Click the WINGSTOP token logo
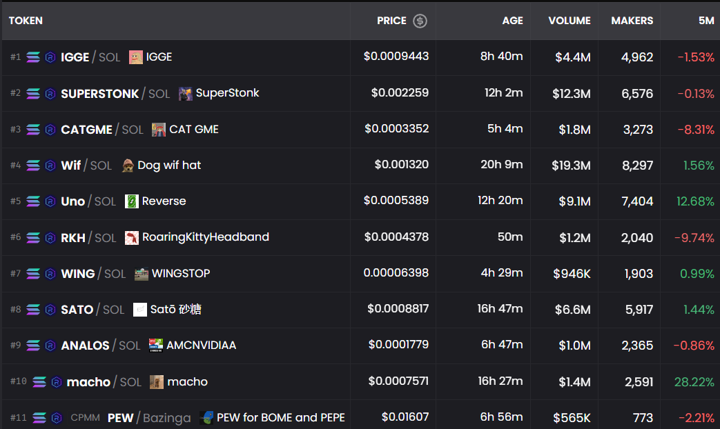 [142, 274]
